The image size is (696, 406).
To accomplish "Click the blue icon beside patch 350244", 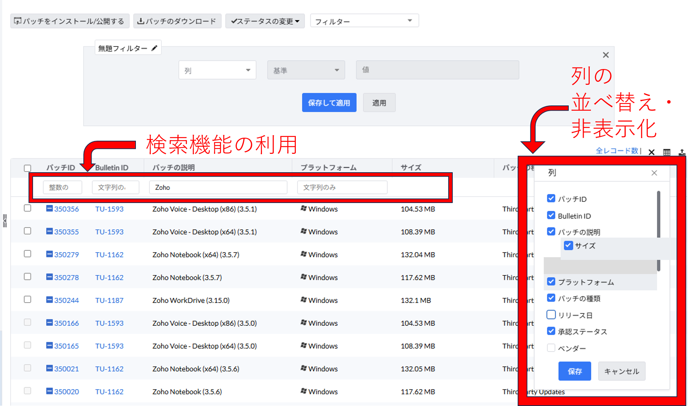I will pyautogui.click(x=49, y=300).
